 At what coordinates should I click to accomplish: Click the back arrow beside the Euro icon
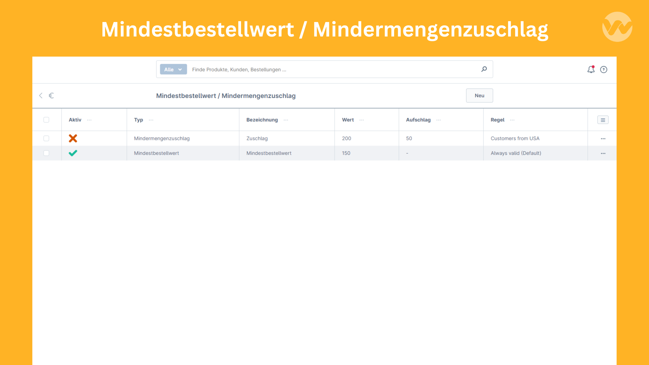tap(41, 95)
